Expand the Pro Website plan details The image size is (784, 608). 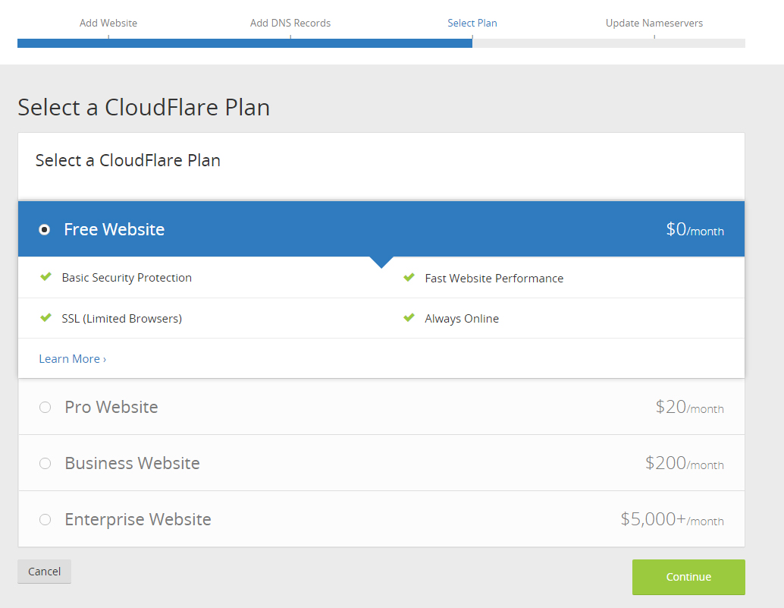[x=111, y=407]
